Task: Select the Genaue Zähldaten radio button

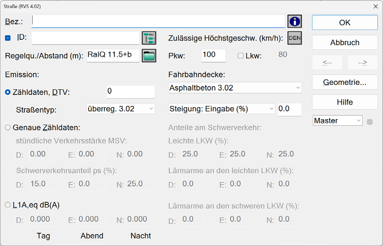Action: [8, 127]
